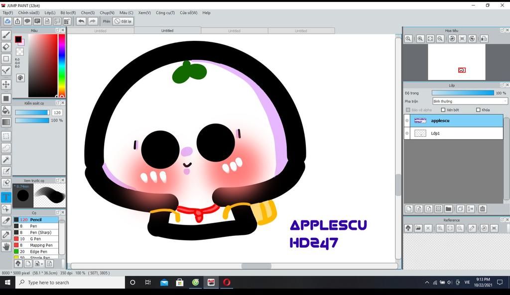Select the Brush tool in left toolbar
This screenshot has width=510, height=295.
6,35
